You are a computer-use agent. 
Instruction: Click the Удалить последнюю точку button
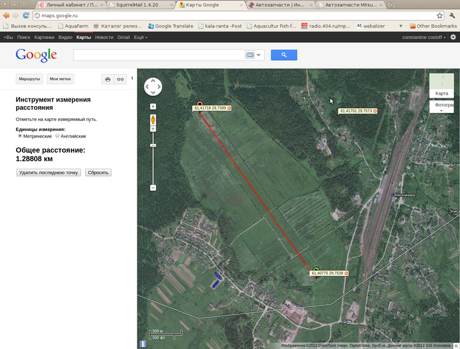click(48, 173)
